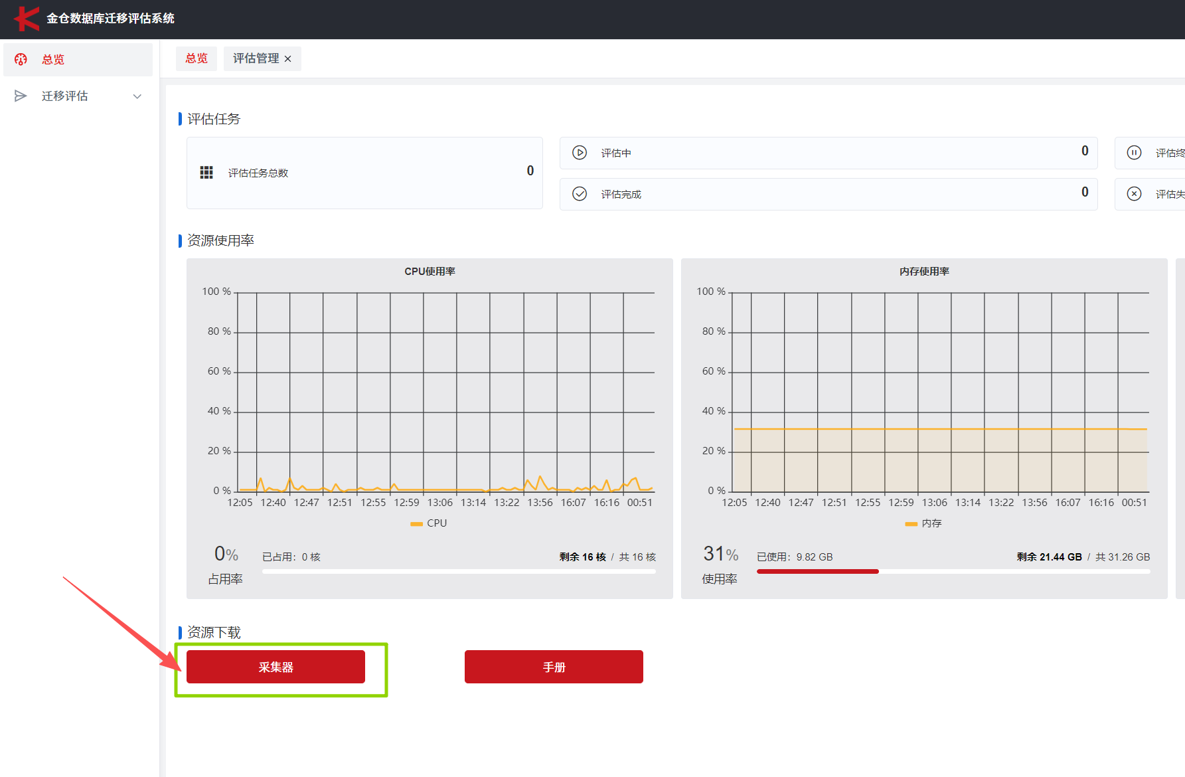
Task: Click the CPU occupancy progress bar
Action: (x=459, y=571)
